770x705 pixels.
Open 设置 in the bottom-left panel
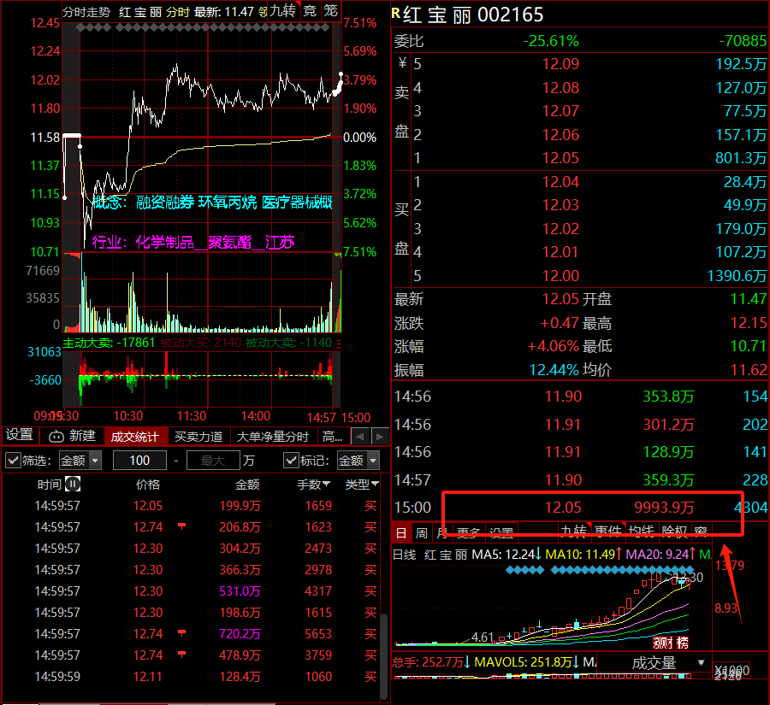(x=20, y=436)
